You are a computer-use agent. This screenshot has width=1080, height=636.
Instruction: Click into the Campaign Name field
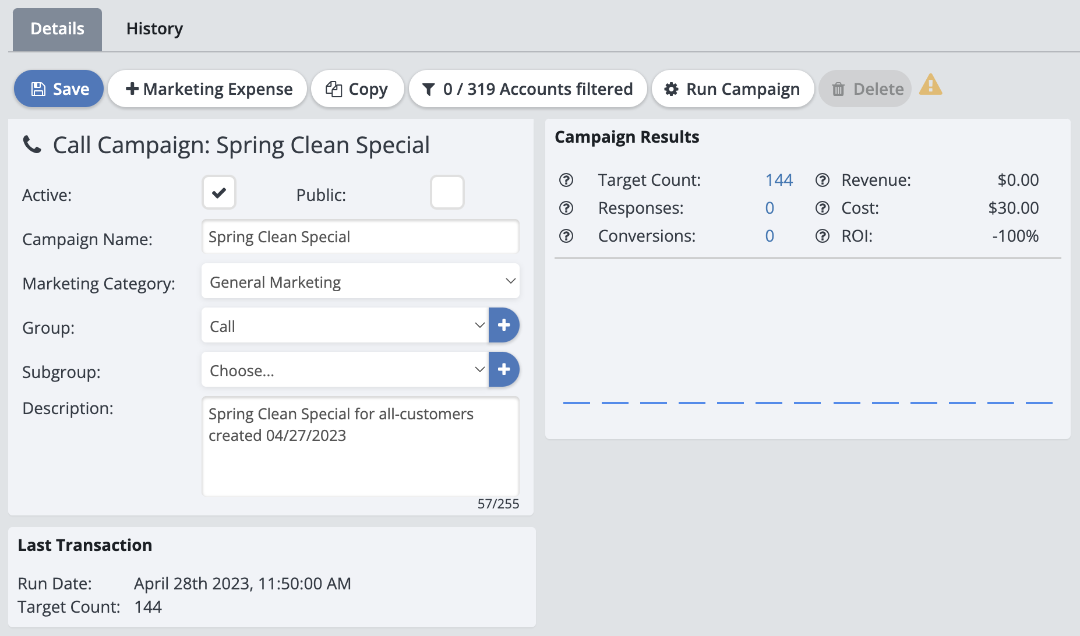click(360, 237)
